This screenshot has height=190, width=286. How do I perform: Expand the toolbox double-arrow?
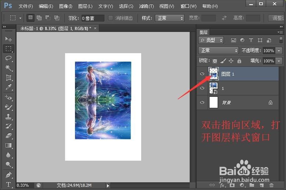(4, 26)
